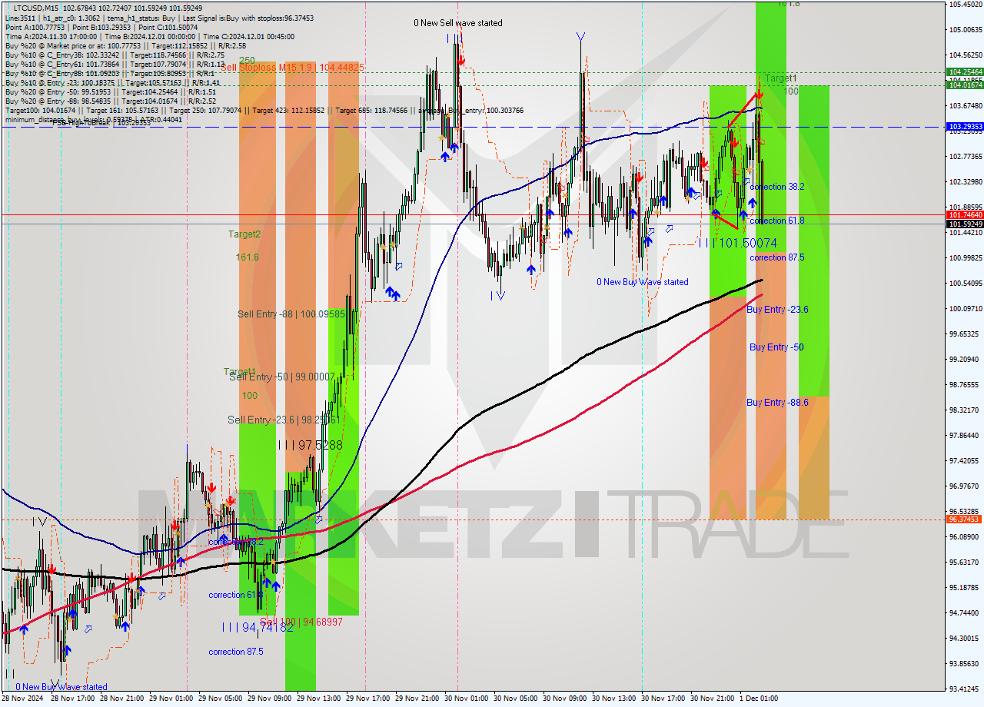Select the Buy Entry -88.6 label
The height and width of the screenshot is (707, 984).
pyautogui.click(x=777, y=402)
